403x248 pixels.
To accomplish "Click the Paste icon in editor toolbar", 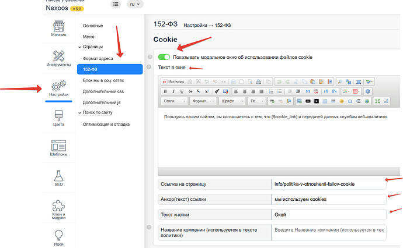I will click(313, 82).
